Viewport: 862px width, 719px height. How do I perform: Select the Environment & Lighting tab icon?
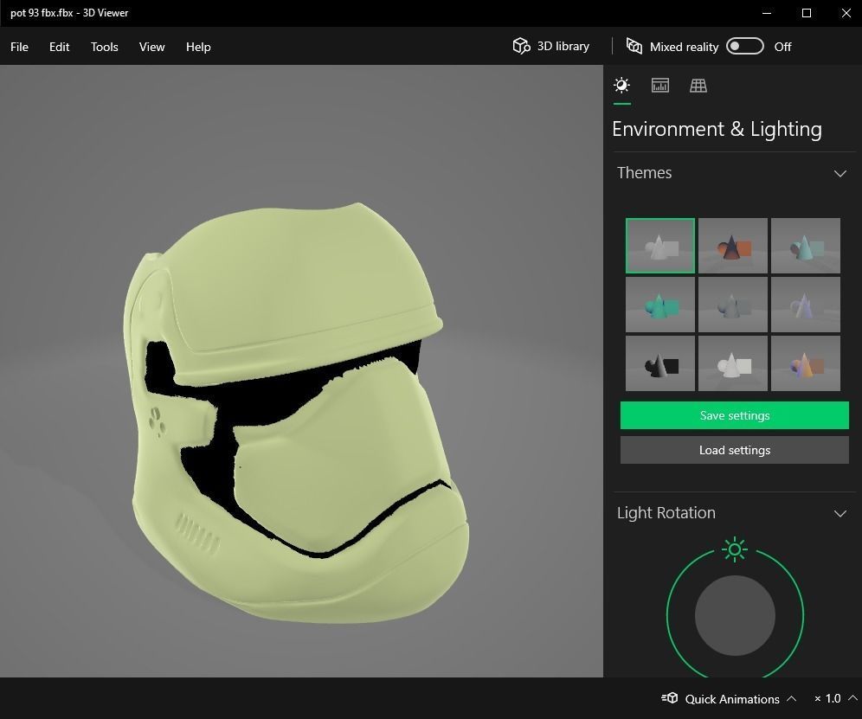tap(621, 85)
